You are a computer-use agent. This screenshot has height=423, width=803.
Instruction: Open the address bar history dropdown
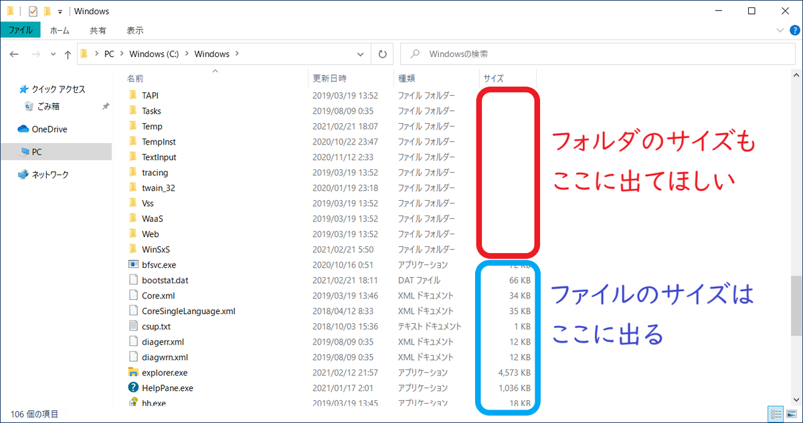(x=360, y=54)
